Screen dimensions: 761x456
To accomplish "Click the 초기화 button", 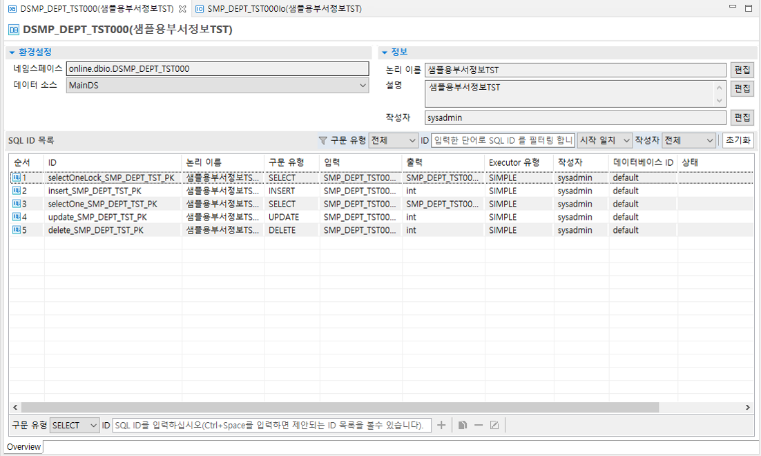I will [739, 140].
